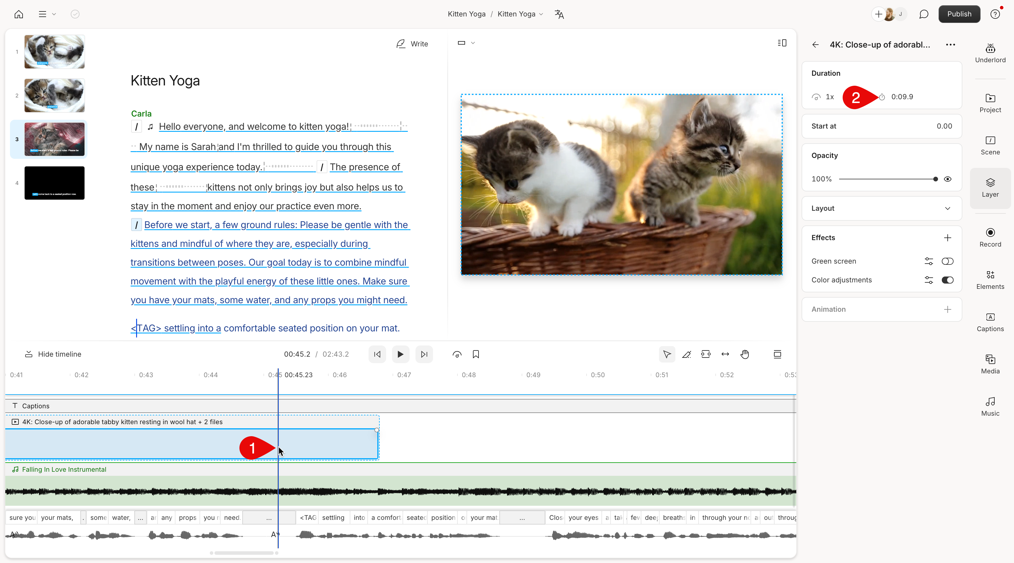
Task: Open the Kitten Yoga composition dropdown
Action: coord(520,14)
